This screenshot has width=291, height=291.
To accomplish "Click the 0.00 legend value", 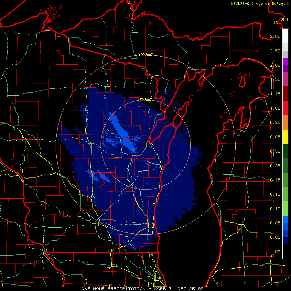I will pyautogui.click(x=275, y=237).
